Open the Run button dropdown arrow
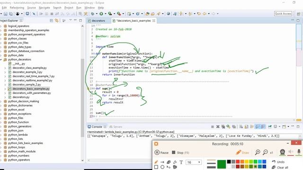 tap(106, 14)
